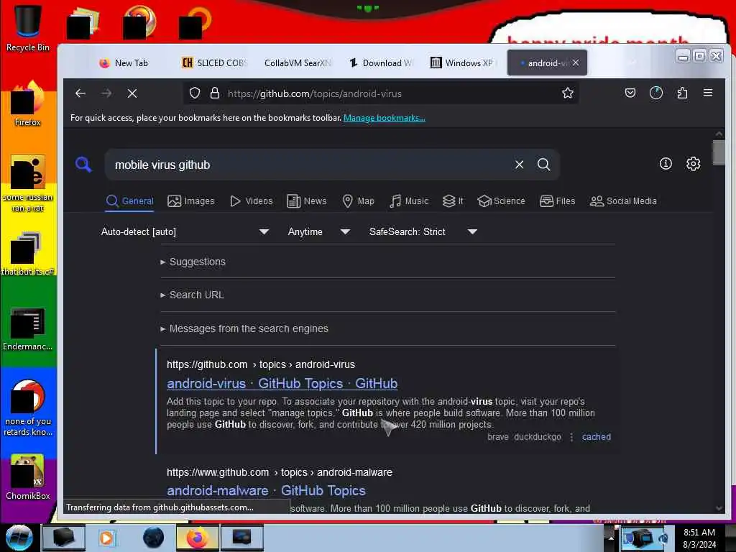Image resolution: width=736 pixels, height=552 pixels.
Task: Click the page vertical scrollbar thumb
Action: click(719, 153)
